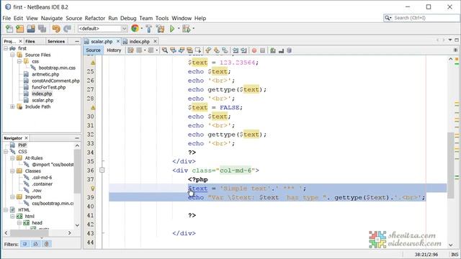The height and width of the screenshot is (259, 461).
Task: Collapse the css folder node
Action: (x=19, y=61)
